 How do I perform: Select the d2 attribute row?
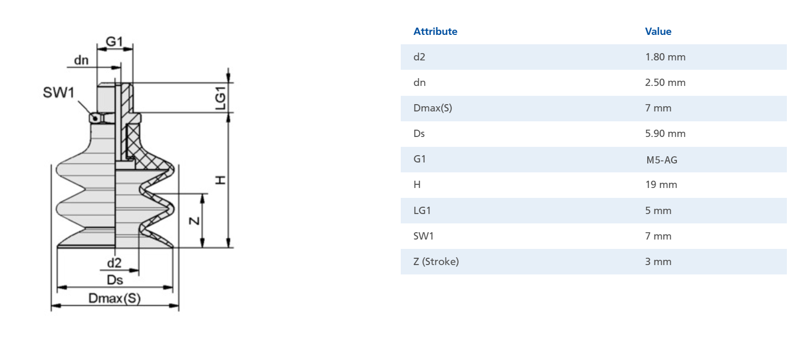pyautogui.click(x=594, y=57)
